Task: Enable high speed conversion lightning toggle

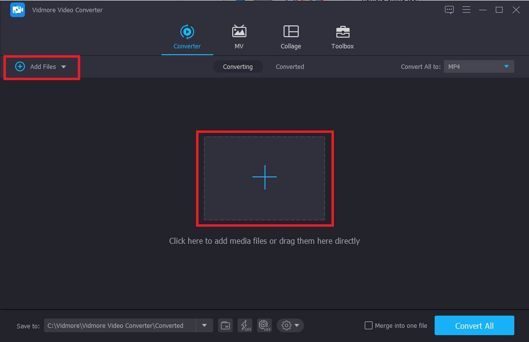Action: pyautogui.click(x=244, y=325)
